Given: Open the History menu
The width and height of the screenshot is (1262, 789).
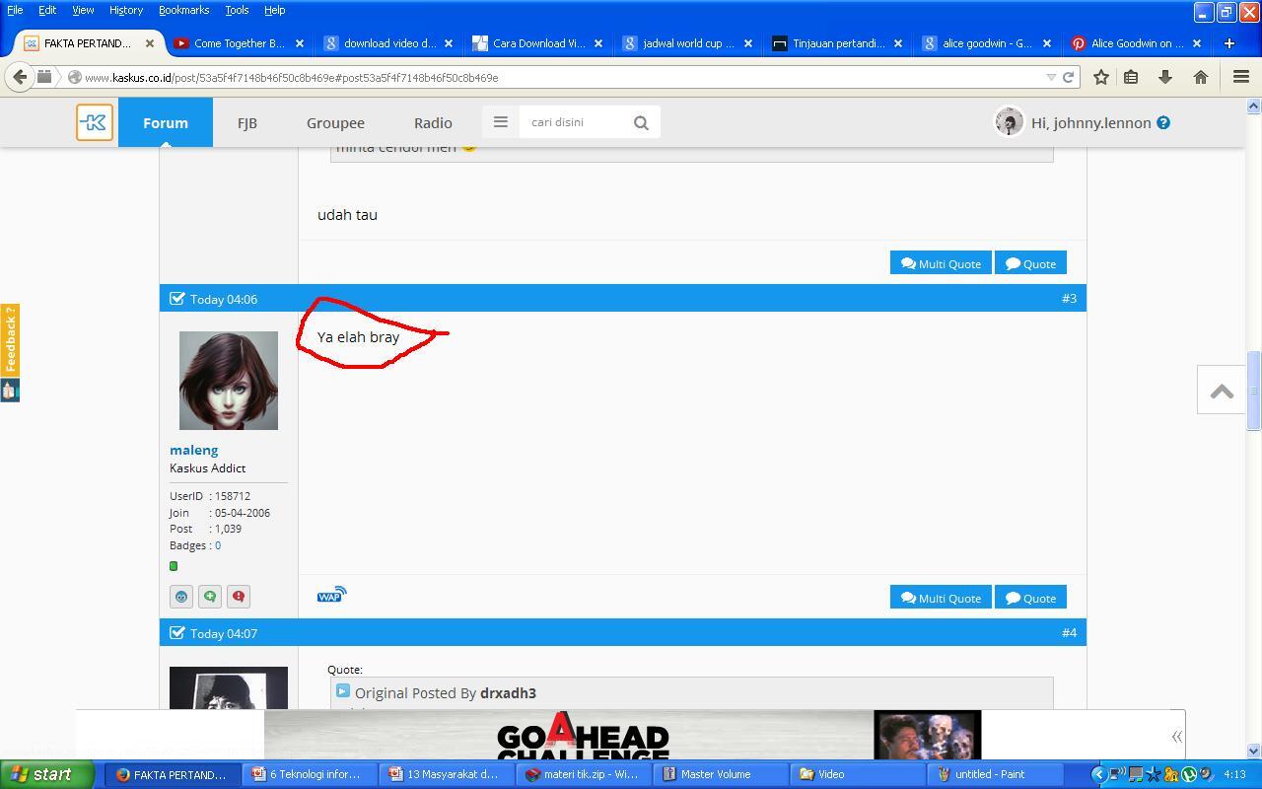Looking at the screenshot, I should pos(126,10).
